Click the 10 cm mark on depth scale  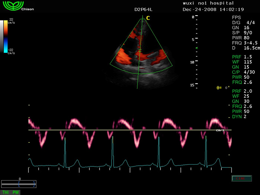(192, 62)
